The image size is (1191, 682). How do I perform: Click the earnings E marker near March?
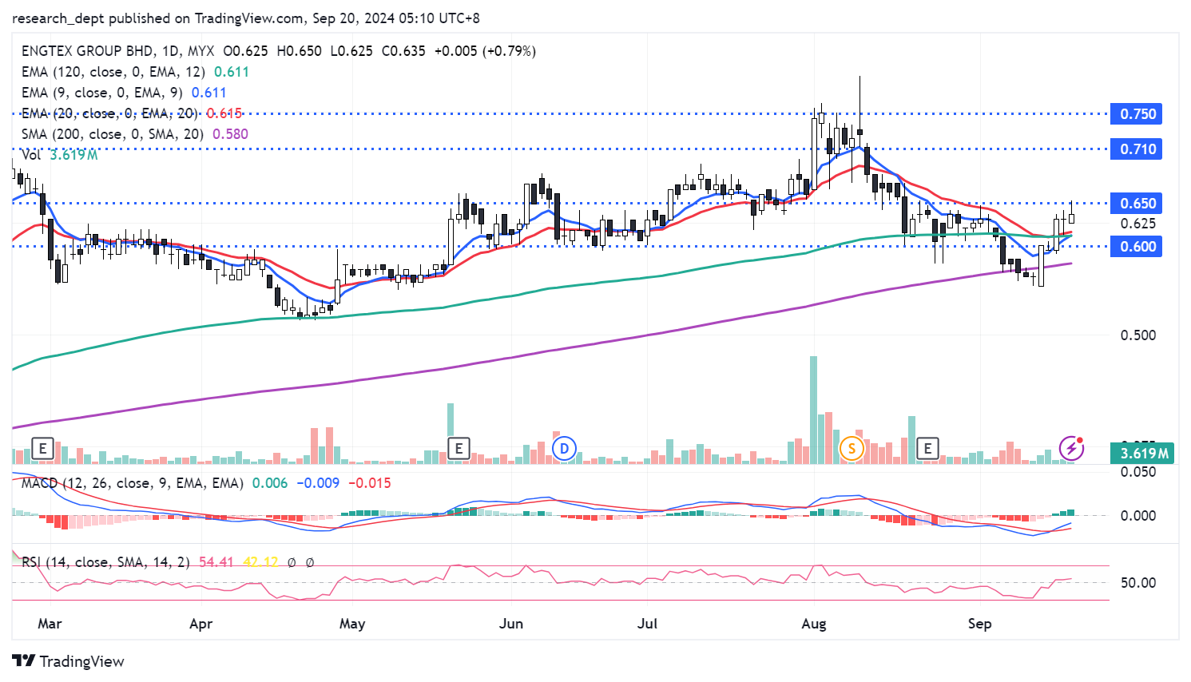[x=42, y=449]
